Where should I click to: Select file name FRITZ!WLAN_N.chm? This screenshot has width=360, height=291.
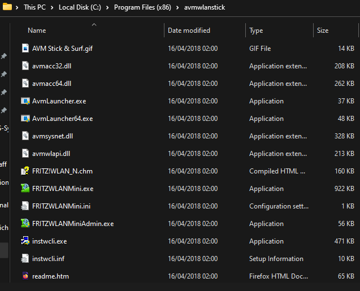62,171
